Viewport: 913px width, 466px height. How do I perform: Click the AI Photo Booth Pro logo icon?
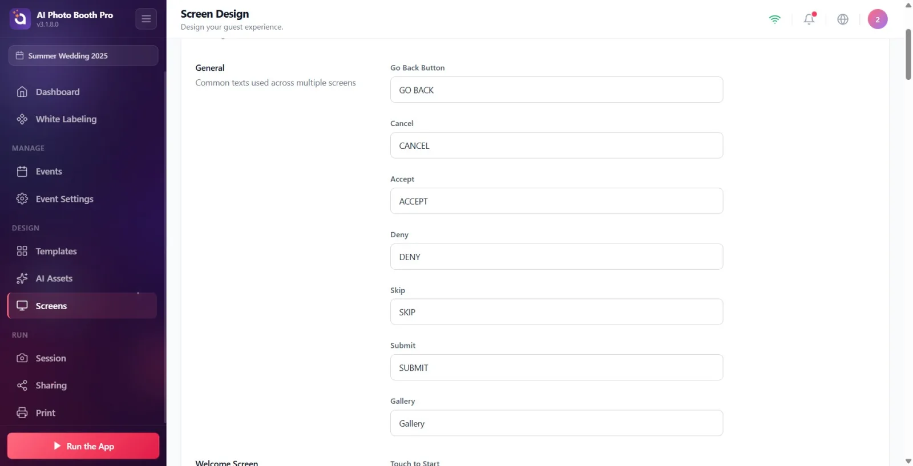(x=20, y=19)
